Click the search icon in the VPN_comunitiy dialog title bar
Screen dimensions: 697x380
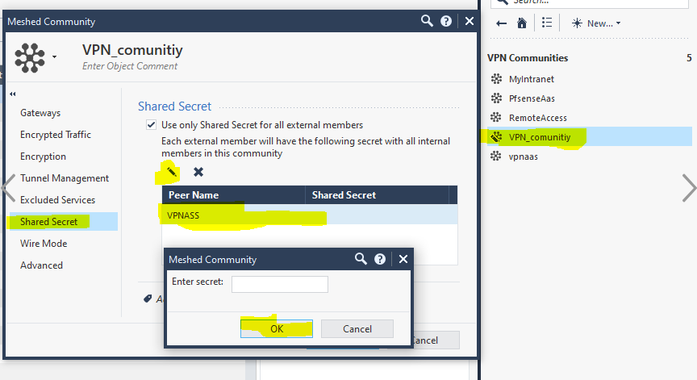coord(427,22)
